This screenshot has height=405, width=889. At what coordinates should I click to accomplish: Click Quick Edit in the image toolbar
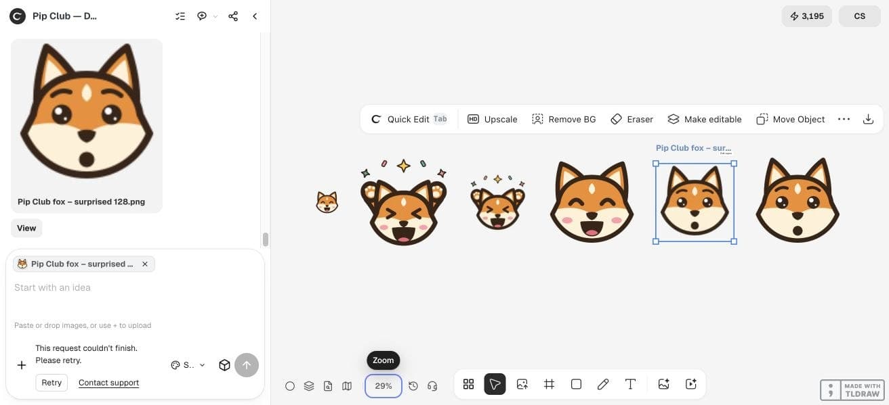point(409,119)
